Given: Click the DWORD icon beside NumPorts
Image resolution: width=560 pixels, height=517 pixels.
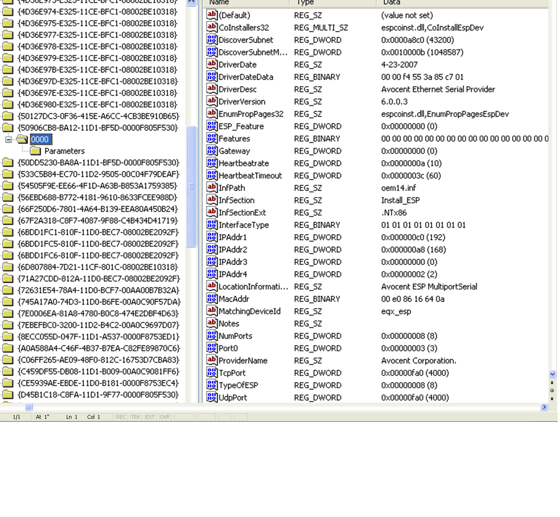Looking at the screenshot, I should 211,336.
